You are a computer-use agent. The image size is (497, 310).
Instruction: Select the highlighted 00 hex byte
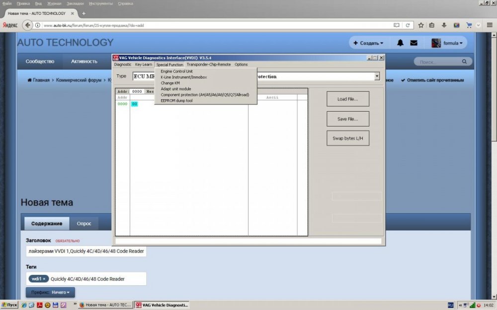click(x=134, y=104)
